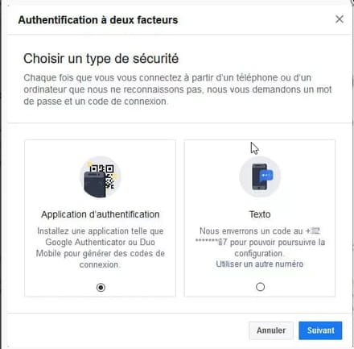The height and width of the screenshot is (349, 354).
Task: Continue with the Suivant button
Action: tap(320, 330)
